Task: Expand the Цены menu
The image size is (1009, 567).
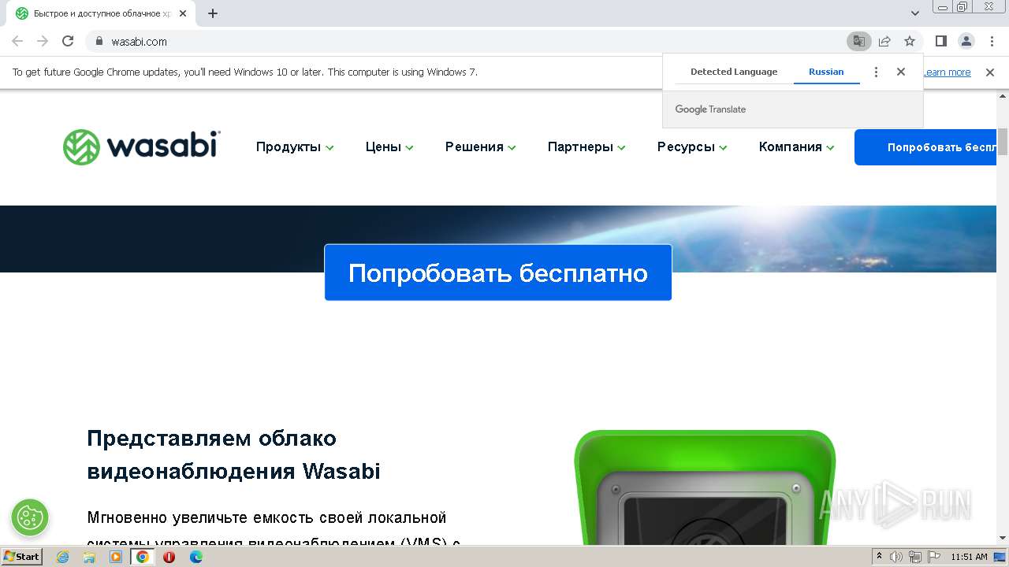Action: pos(389,147)
